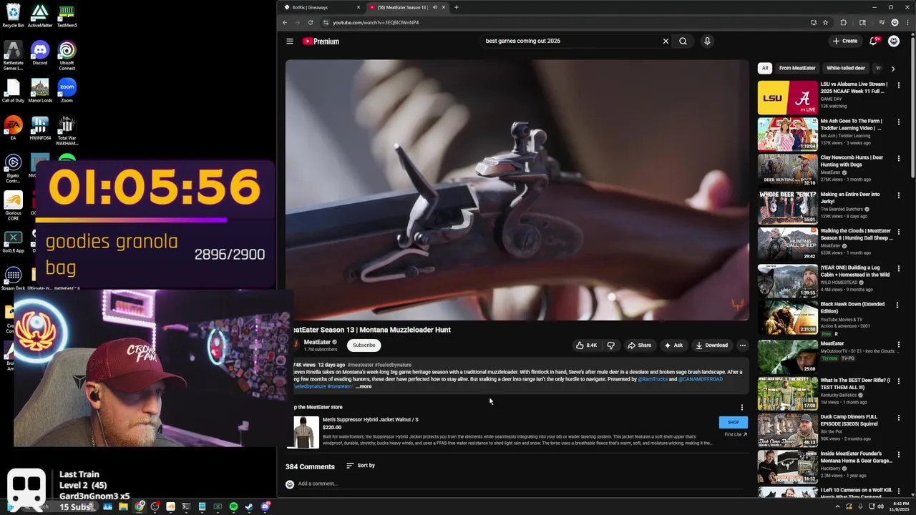Bookmark this page with the star icon
The height and width of the screenshot is (515, 916).
pos(825,22)
